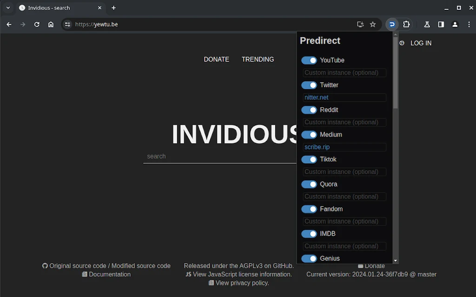Image resolution: width=476 pixels, height=297 pixels.
Task: Open Released under the AGPLv3 link
Action: (238, 266)
